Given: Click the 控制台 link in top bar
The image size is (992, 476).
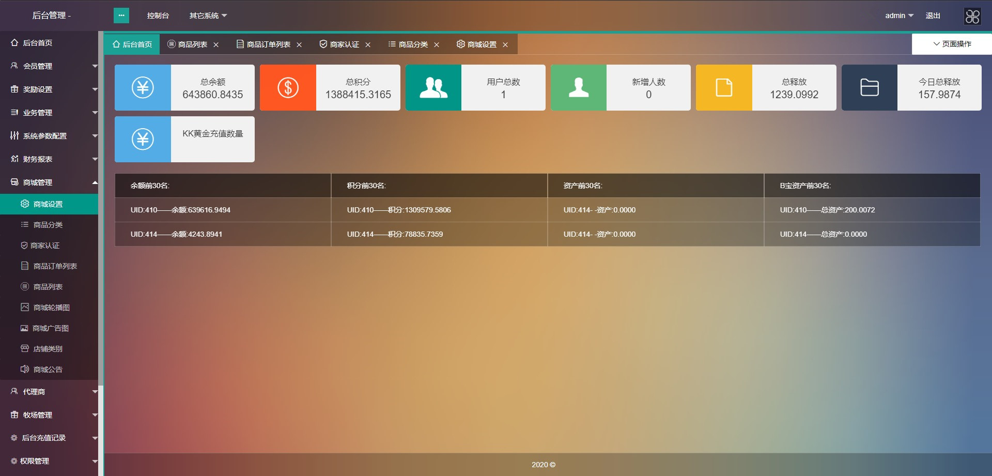Looking at the screenshot, I should pos(158,16).
